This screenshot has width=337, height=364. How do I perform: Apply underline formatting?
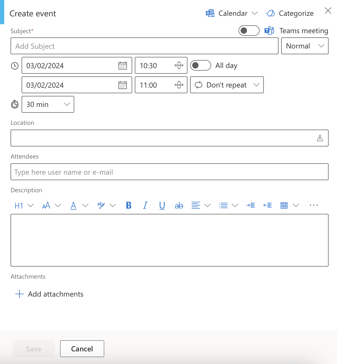[162, 205]
